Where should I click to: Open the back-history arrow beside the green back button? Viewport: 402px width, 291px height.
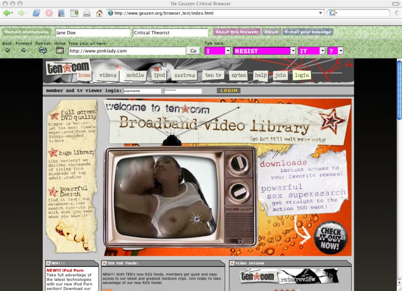pyautogui.click(x=12, y=13)
